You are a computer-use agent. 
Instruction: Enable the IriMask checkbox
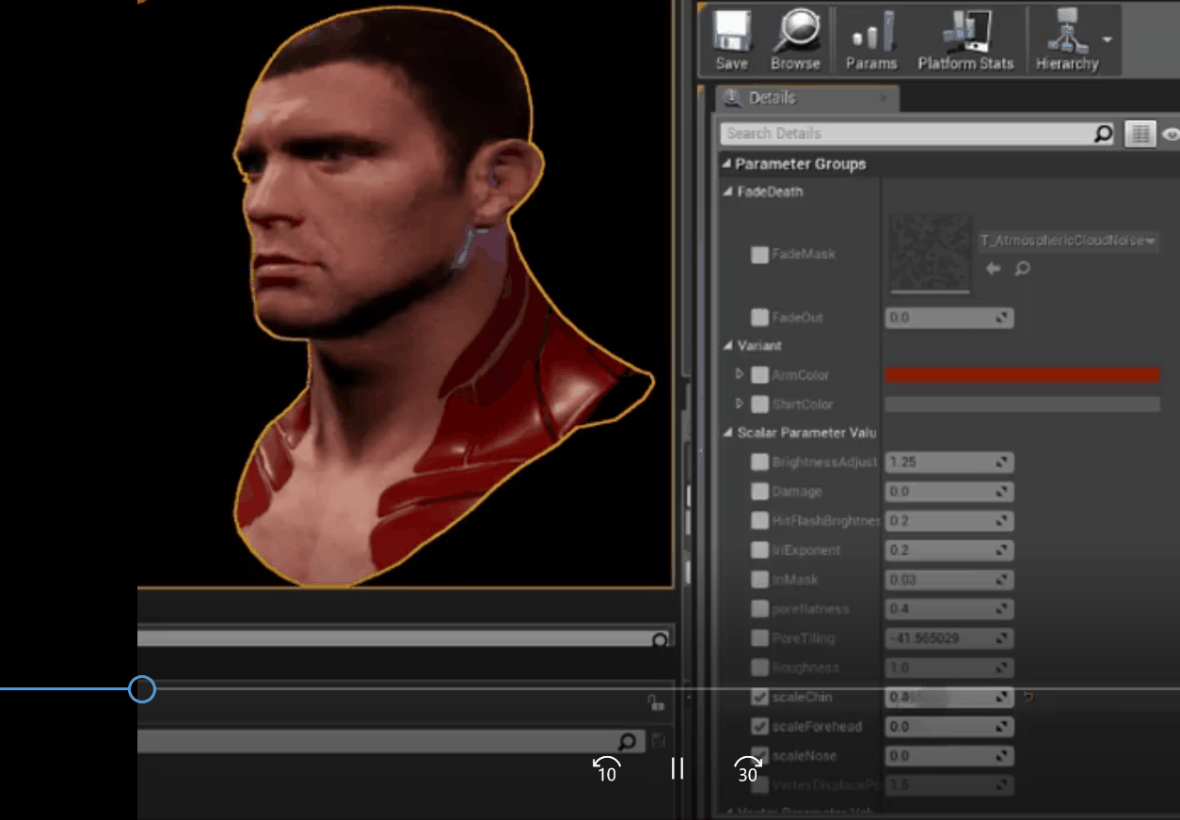(x=759, y=580)
